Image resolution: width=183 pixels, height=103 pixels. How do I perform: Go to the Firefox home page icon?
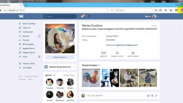pos(171,10)
